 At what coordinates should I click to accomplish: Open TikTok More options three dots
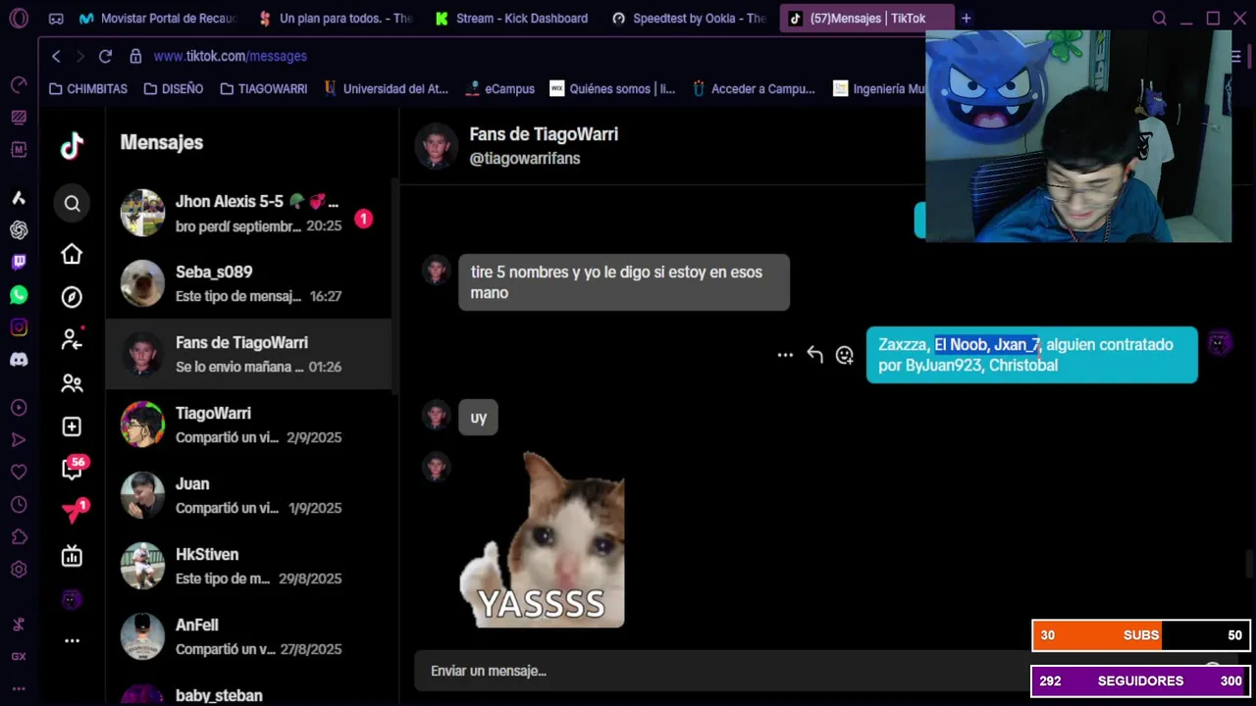[72, 640]
